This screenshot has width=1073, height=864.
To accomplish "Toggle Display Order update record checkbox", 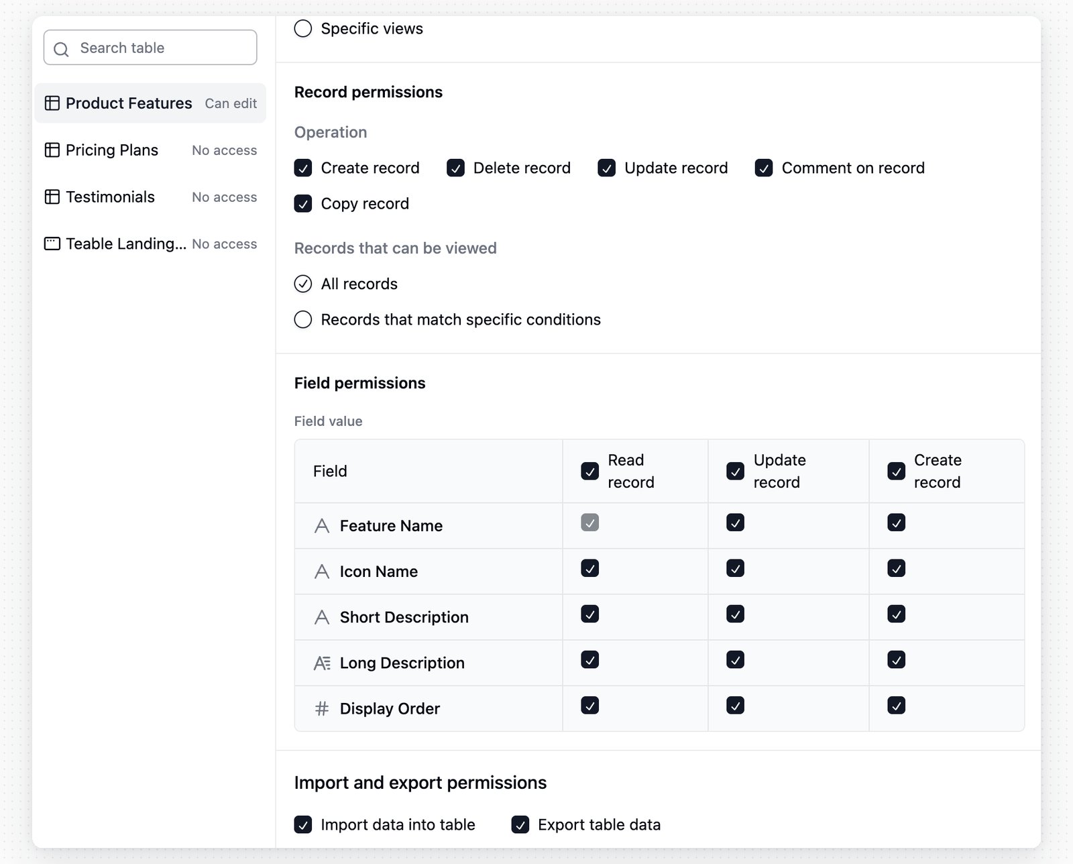I will click(x=736, y=705).
